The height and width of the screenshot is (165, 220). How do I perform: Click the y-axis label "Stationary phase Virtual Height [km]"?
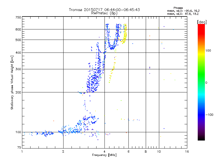pos(12,82)
